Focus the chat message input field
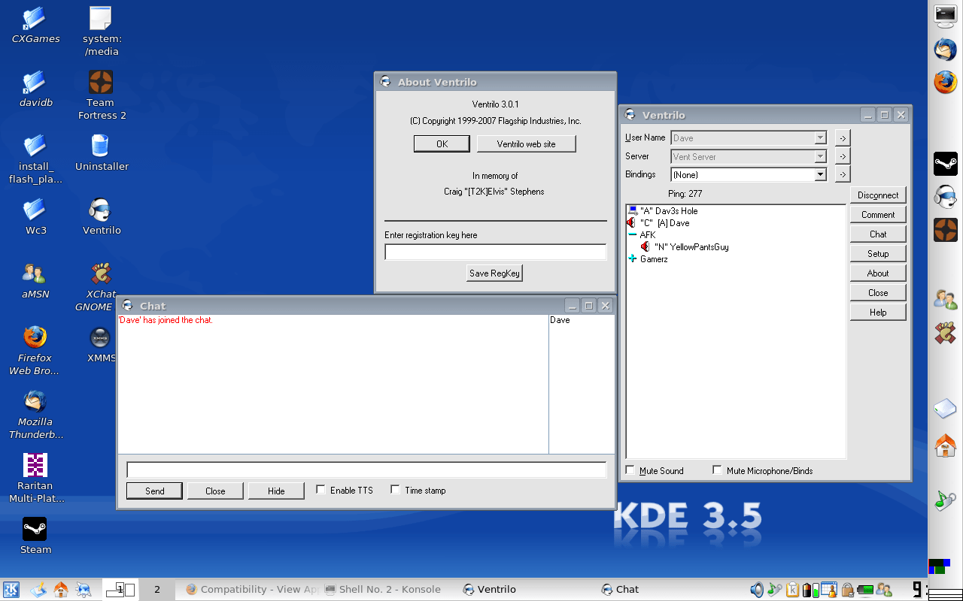 pos(366,470)
